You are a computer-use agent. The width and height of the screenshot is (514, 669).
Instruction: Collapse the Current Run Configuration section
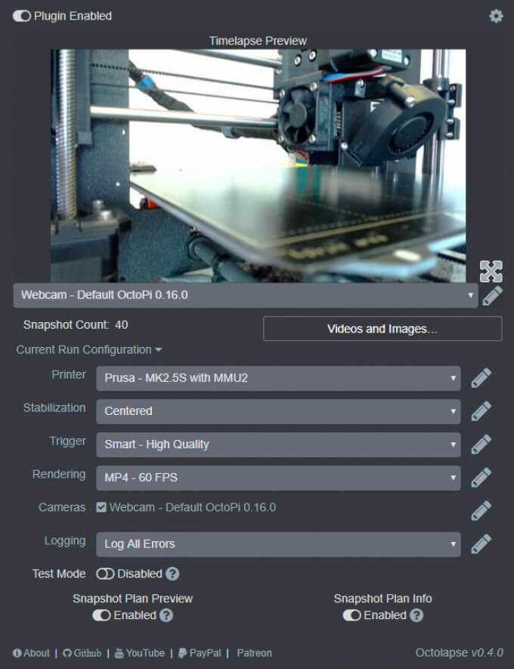click(88, 350)
